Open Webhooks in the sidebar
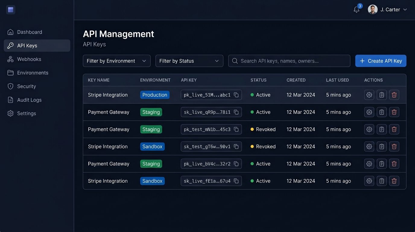This screenshot has height=232, width=415. point(37,59)
